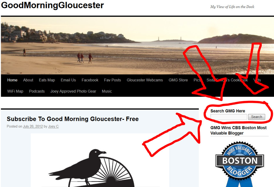Open the Facebook nav link
Viewport: 274px width, 187px height.
pos(90,80)
